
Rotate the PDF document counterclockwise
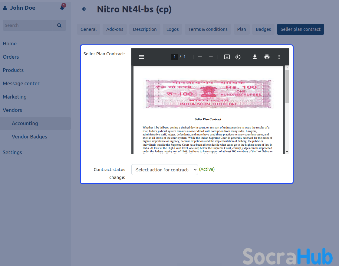tap(238, 57)
